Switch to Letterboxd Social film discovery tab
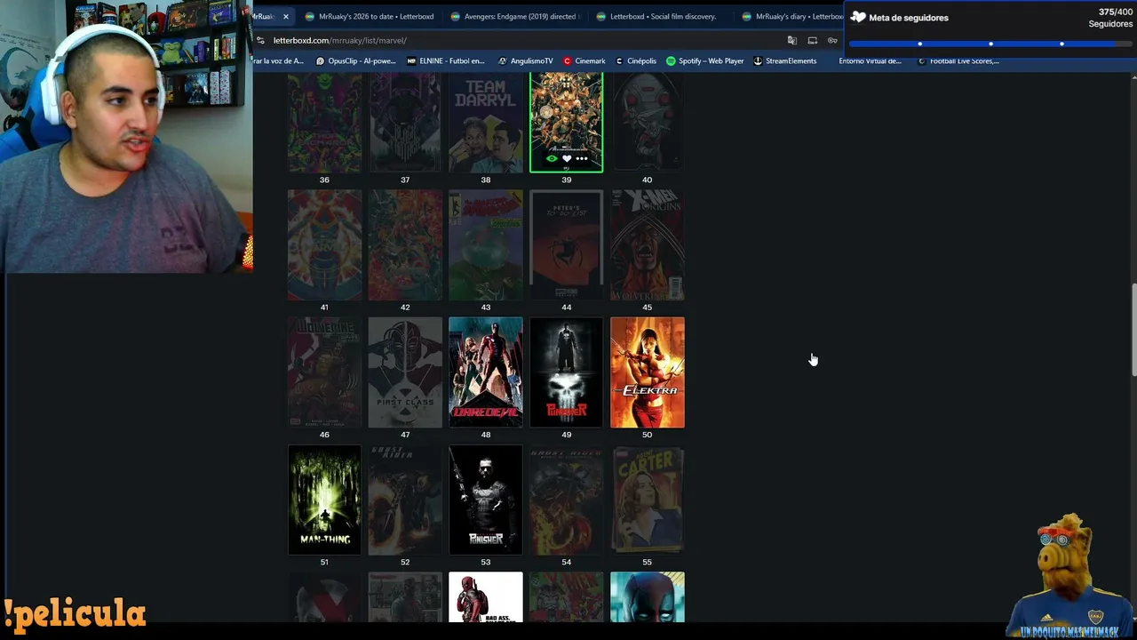The image size is (1137, 640). 661,17
